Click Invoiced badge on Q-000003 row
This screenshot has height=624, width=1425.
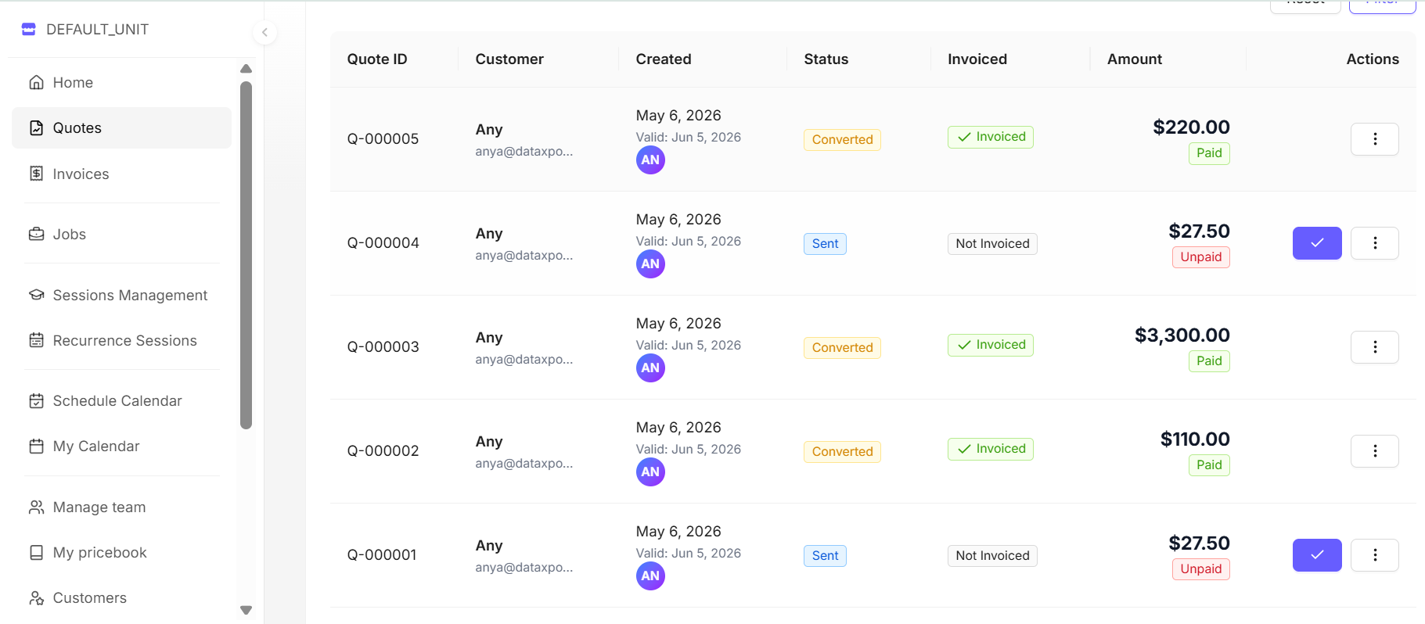coord(991,345)
